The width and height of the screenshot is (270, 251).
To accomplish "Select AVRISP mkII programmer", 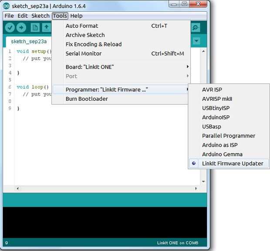I will (229, 99).
